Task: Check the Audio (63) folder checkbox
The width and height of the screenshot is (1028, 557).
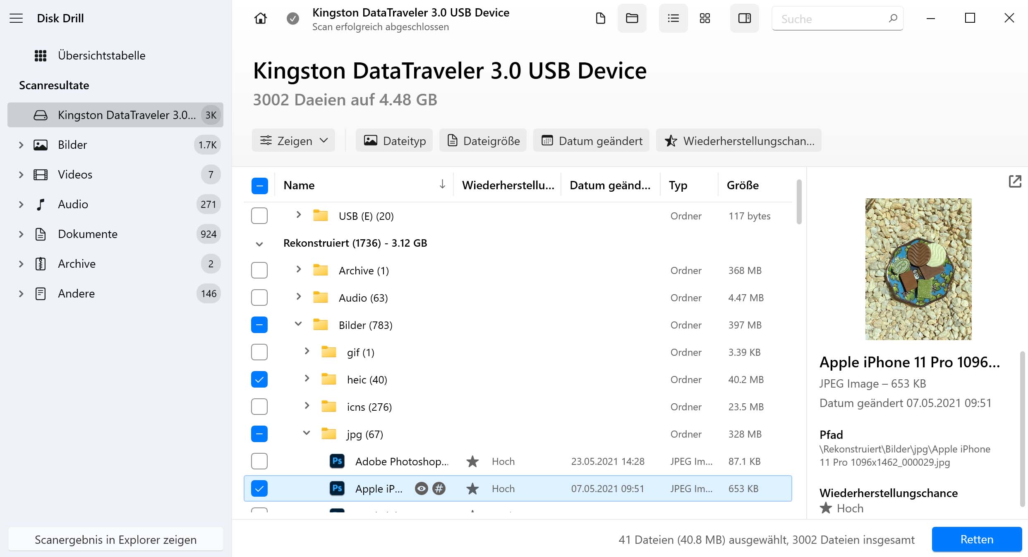Action: pyautogui.click(x=259, y=298)
